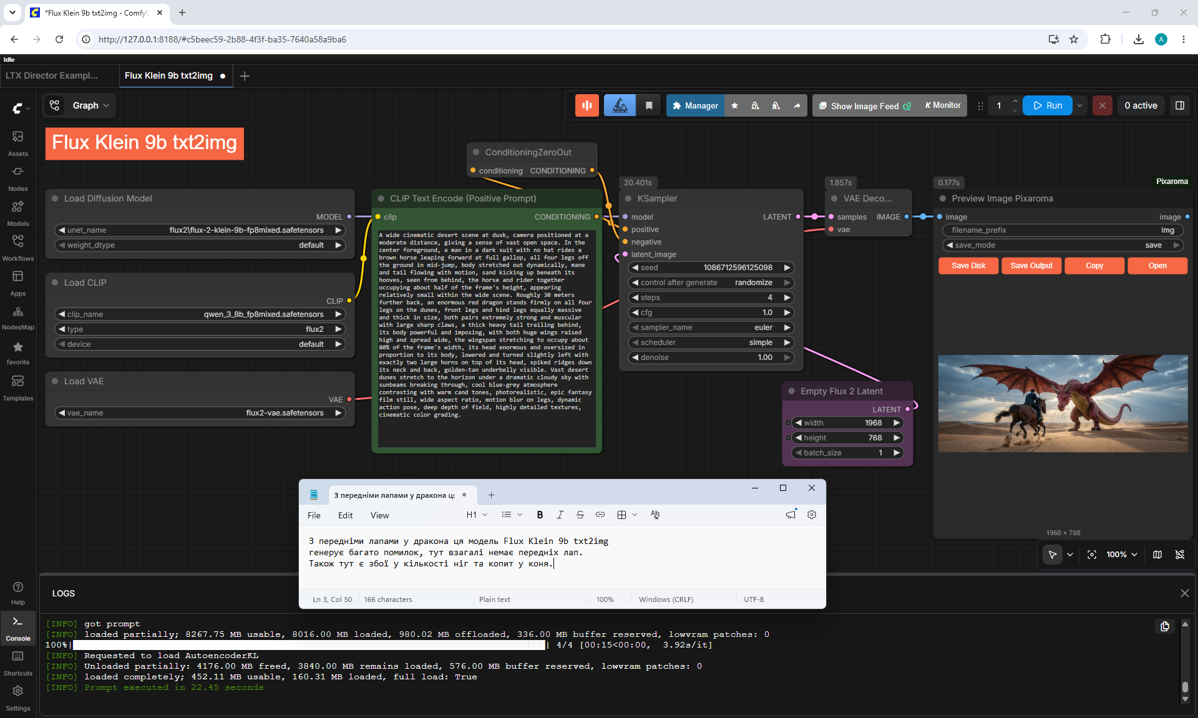Screen dimensions: 1198x718
Task: Toggle link visibility icon in canvas controls
Action: 1180,555
